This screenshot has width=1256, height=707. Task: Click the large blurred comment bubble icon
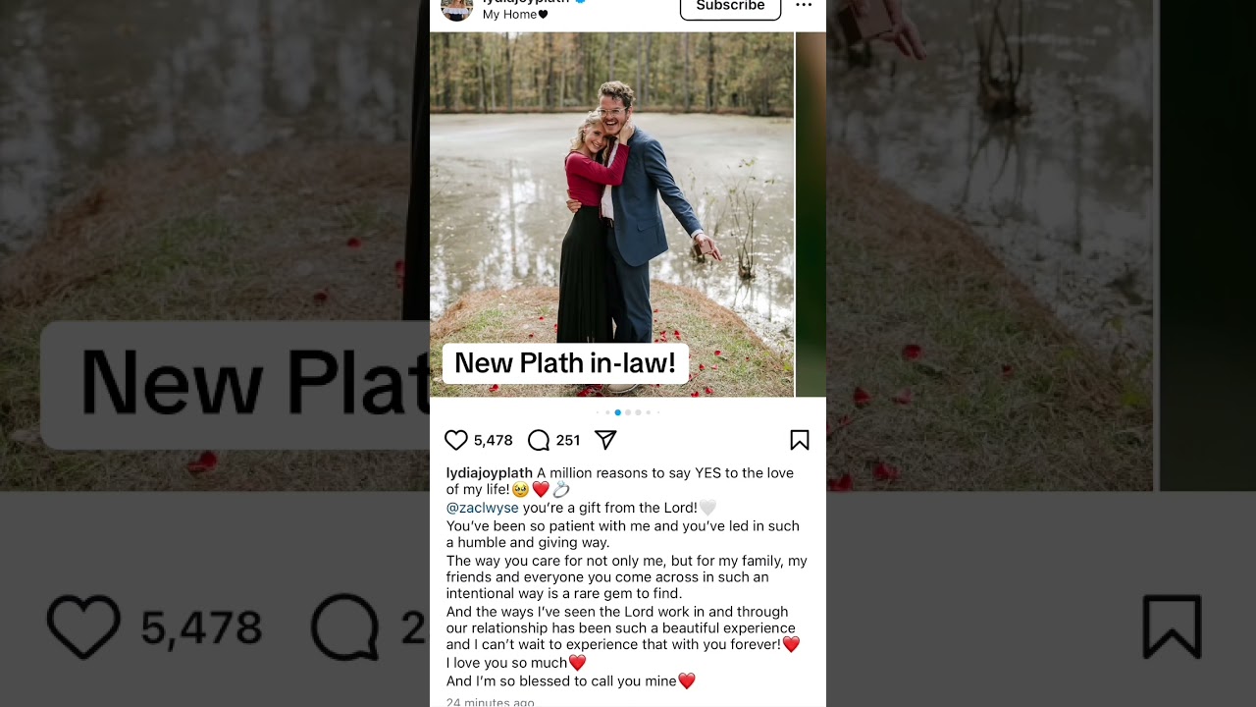coord(345,626)
